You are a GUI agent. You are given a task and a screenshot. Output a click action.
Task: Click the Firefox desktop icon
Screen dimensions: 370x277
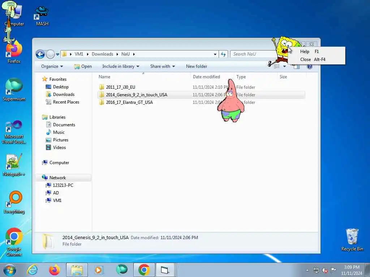pyautogui.click(x=14, y=52)
